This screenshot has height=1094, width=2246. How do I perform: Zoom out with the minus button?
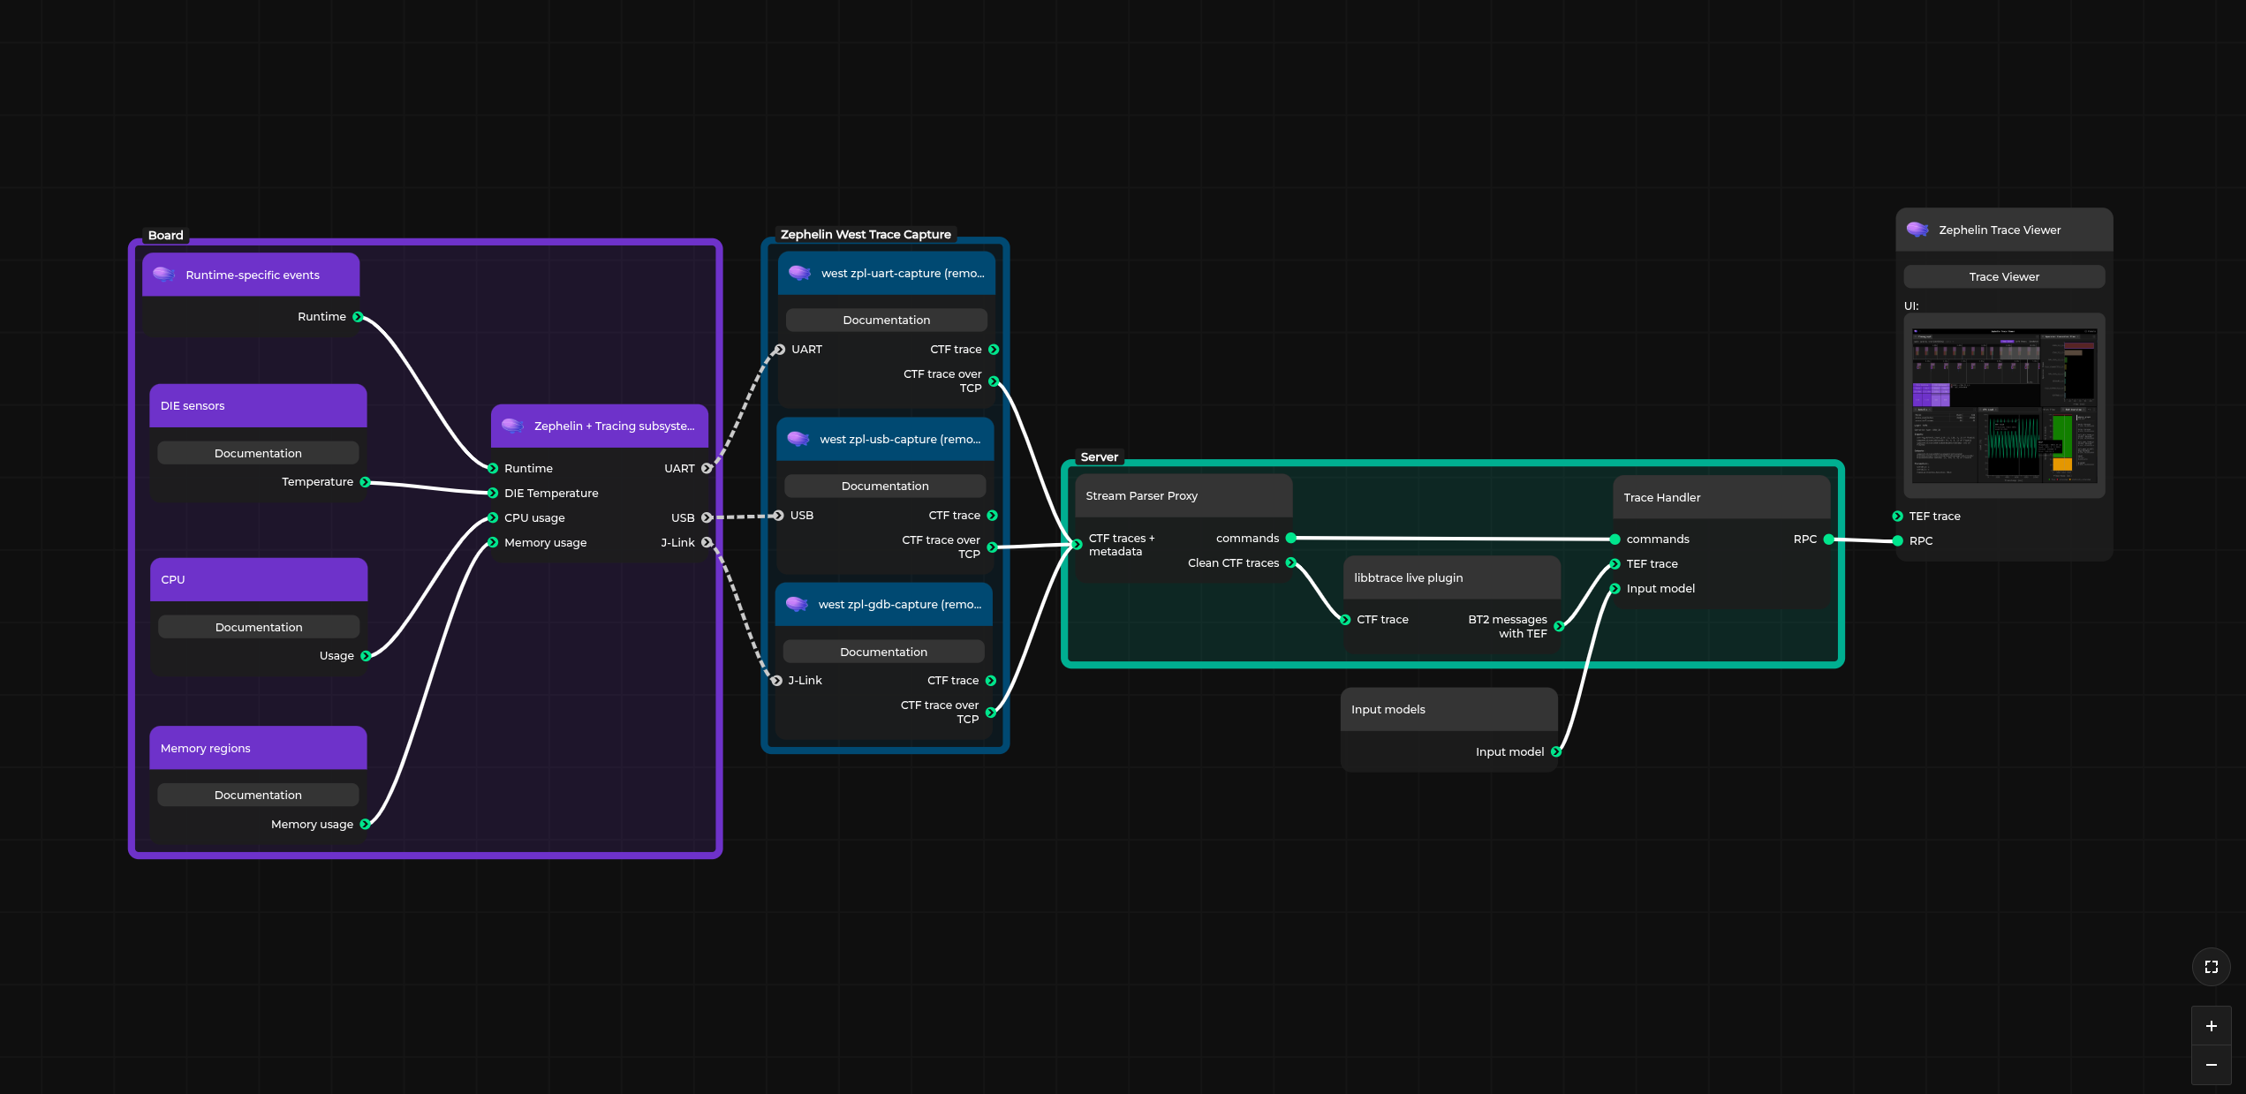pos(2211,1065)
